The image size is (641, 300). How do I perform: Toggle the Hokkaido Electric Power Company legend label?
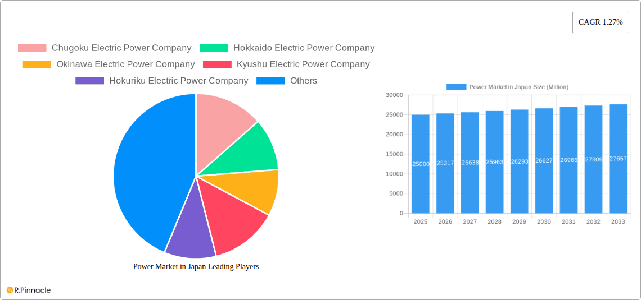pos(304,48)
